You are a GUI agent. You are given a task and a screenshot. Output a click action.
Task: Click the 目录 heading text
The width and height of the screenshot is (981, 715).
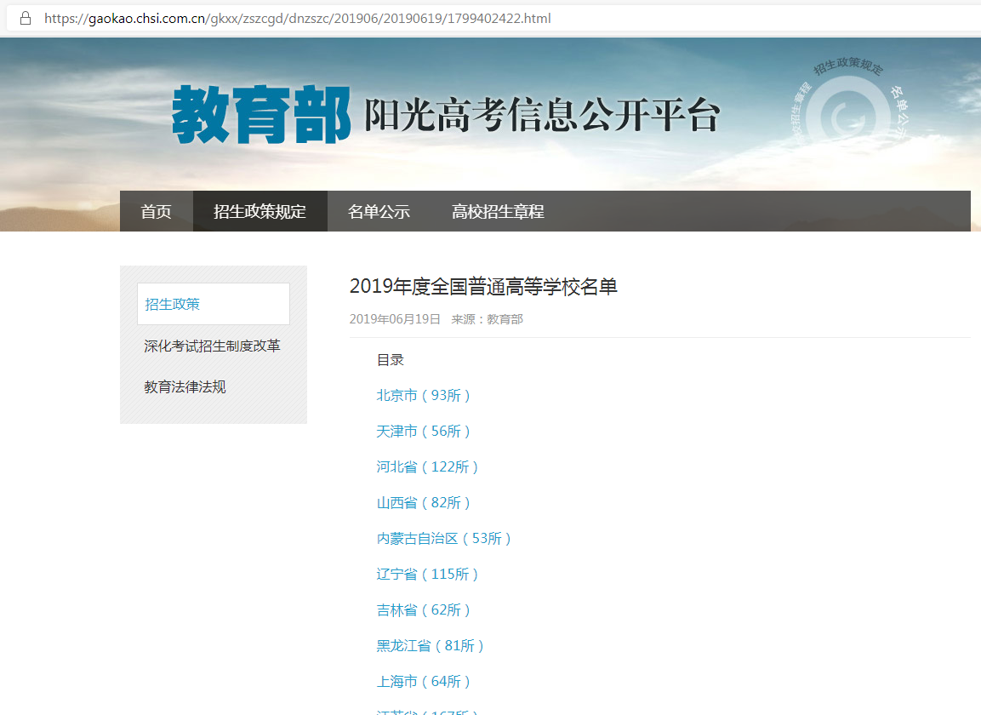[x=391, y=360]
